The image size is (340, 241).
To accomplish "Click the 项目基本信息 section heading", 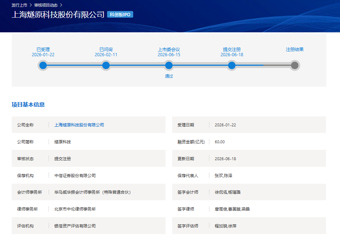I will click(x=28, y=105).
